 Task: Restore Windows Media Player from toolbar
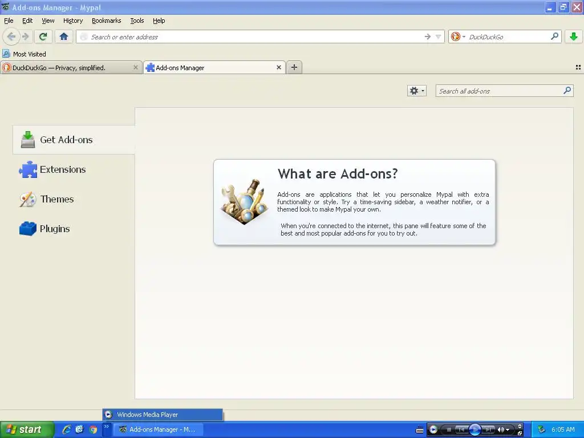520,433
